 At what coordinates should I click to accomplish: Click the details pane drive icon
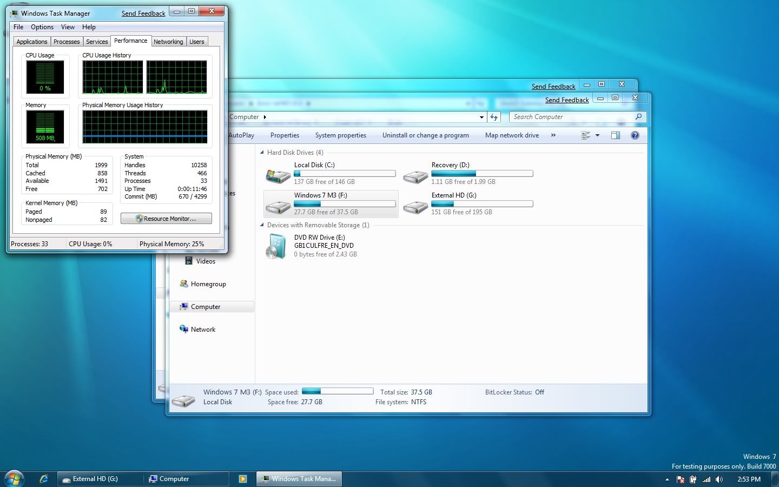[184, 400]
